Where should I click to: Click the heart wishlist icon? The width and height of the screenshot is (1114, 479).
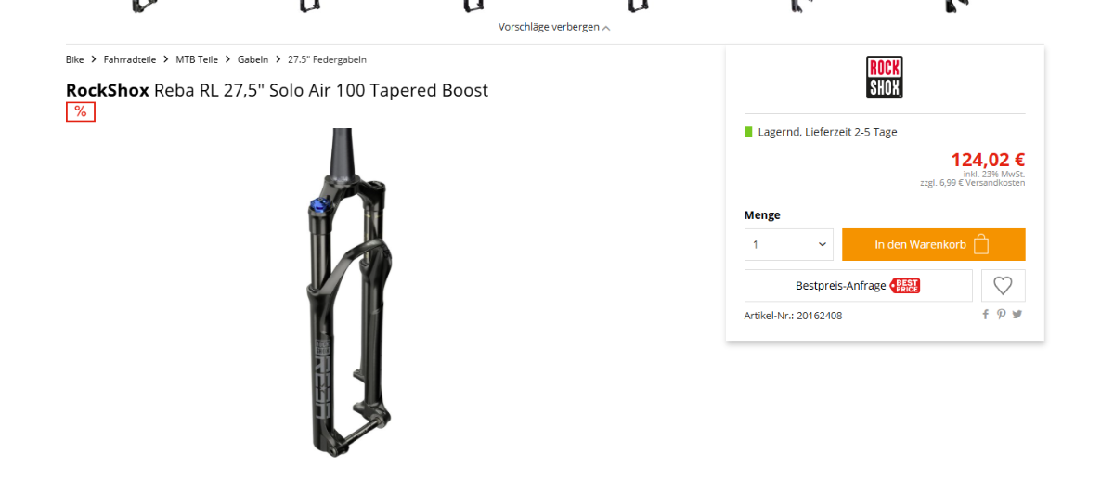(x=1003, y=286)
